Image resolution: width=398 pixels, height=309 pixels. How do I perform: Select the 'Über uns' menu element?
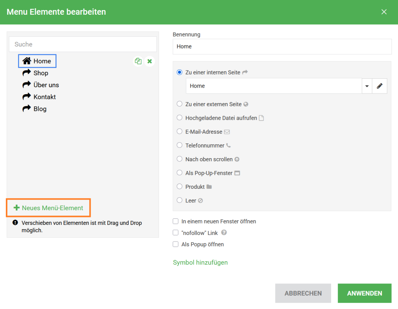(x=46, y=85)
